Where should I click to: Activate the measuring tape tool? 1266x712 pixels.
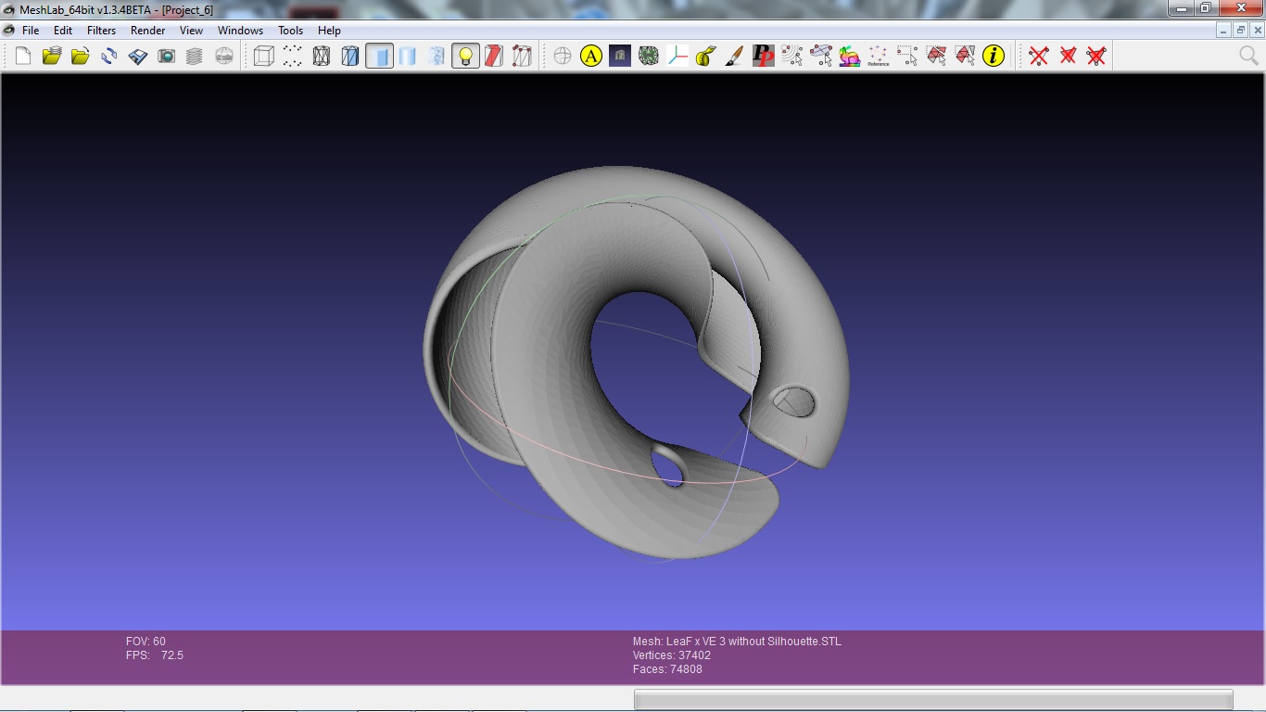tap(706, 57)
